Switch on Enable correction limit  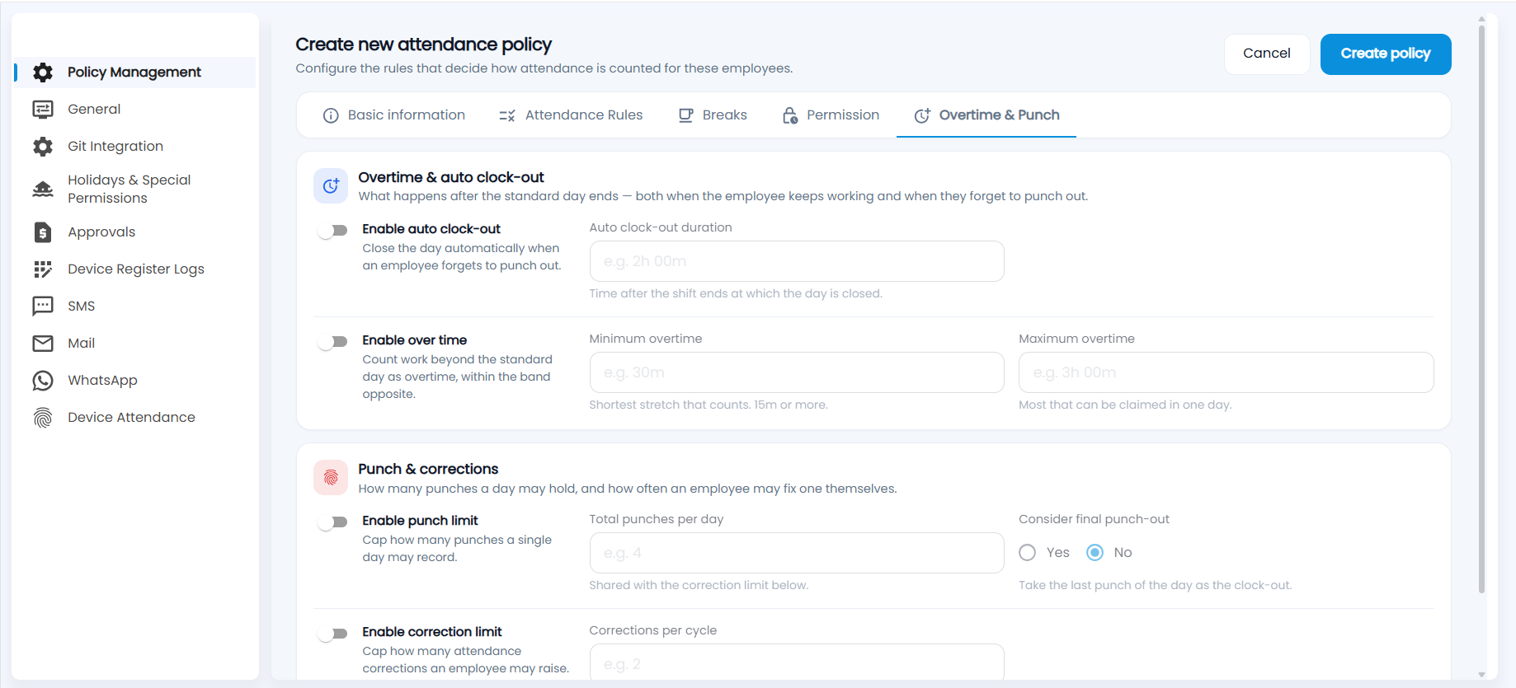point(333,634)
